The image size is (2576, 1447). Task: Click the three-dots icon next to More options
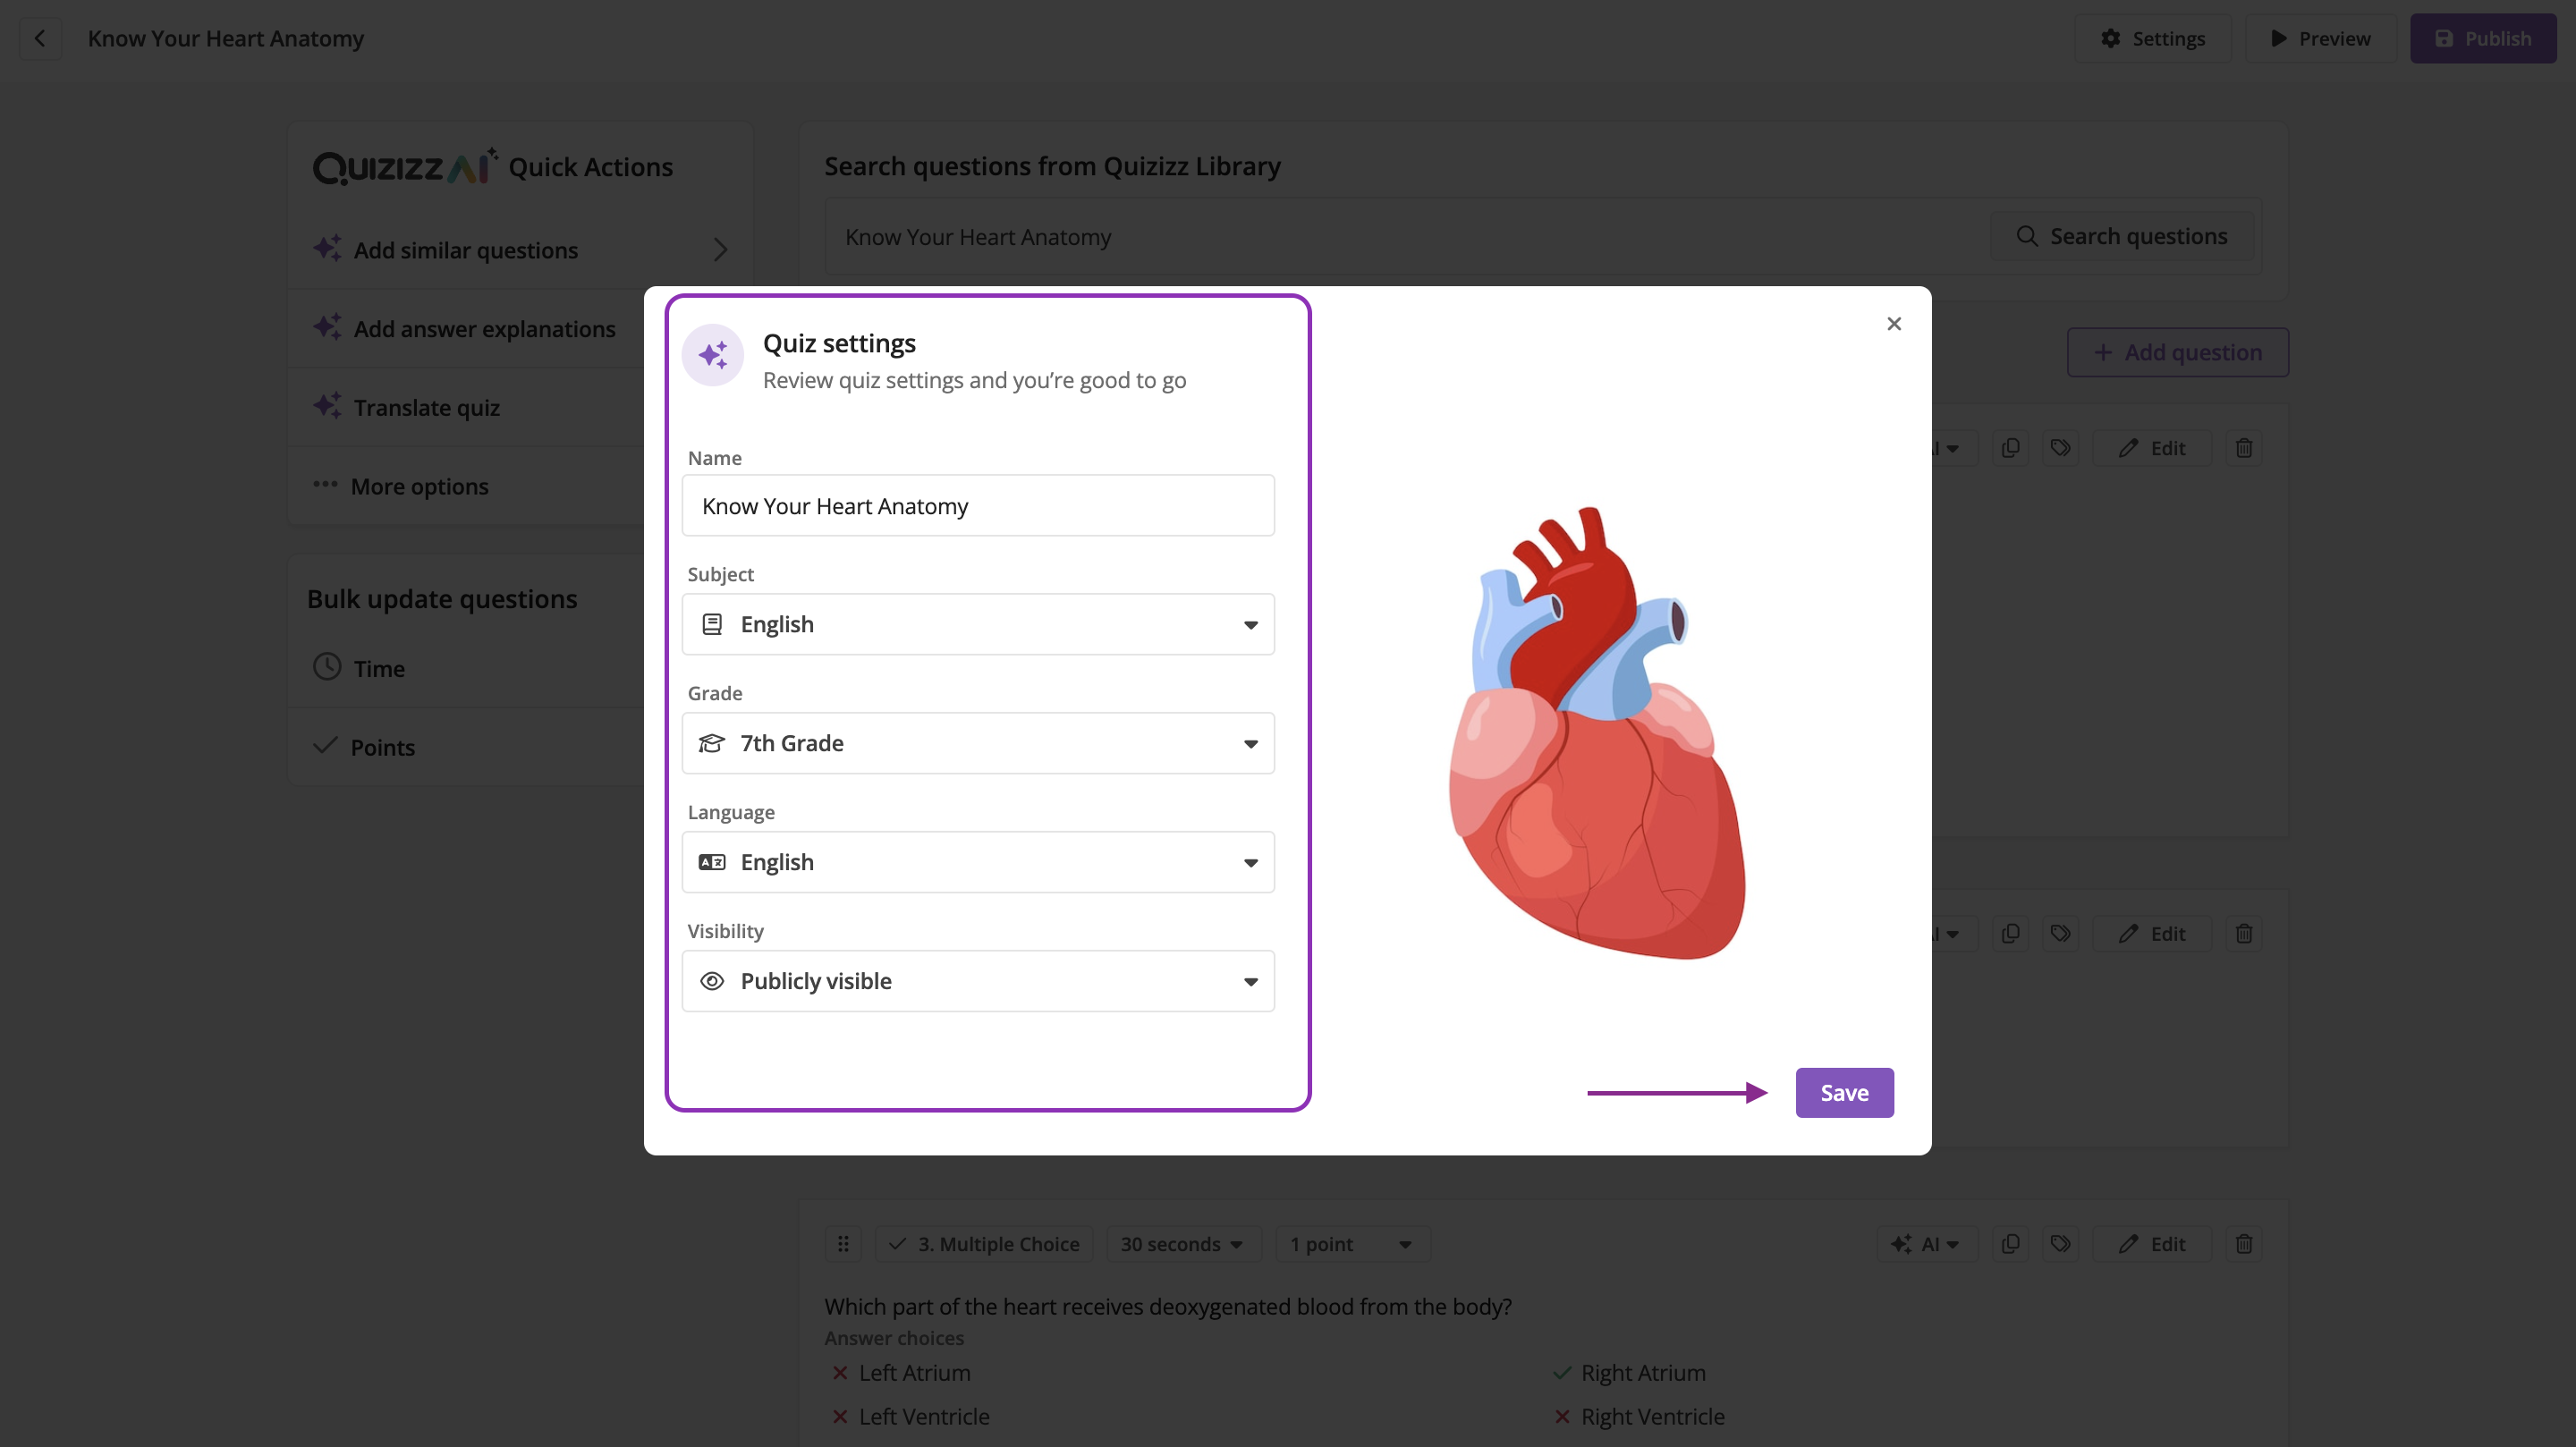click(x=325, y=485)
